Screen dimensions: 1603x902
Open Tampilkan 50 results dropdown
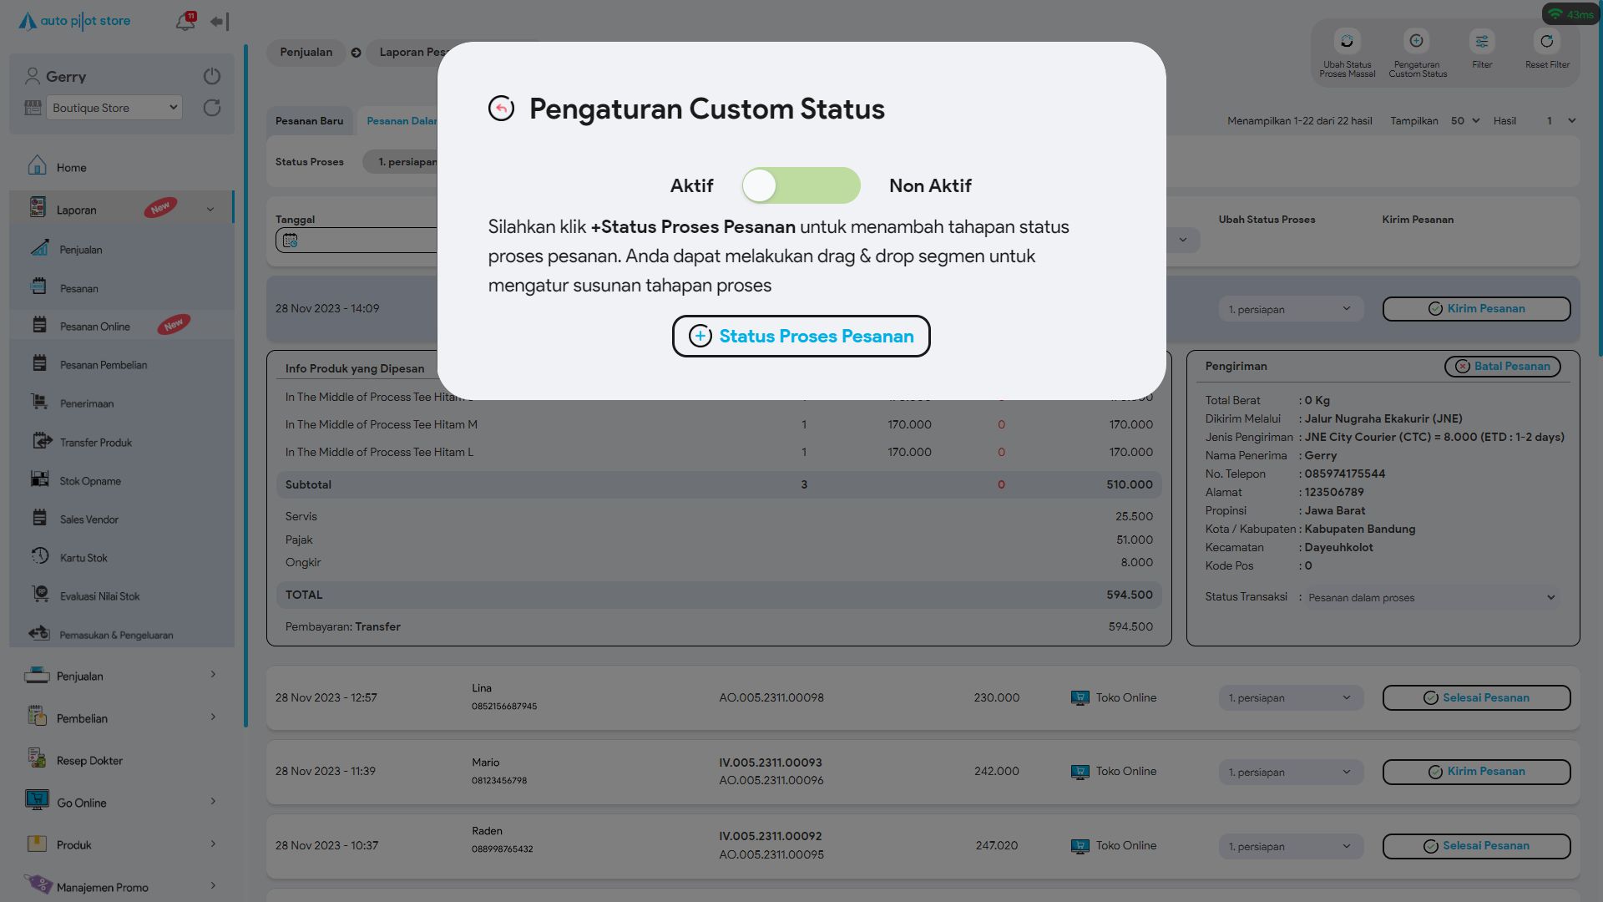[1465, 121]
